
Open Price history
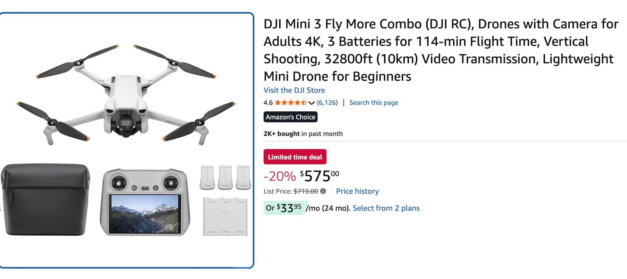pyautogui.click(x=357, y=191)
